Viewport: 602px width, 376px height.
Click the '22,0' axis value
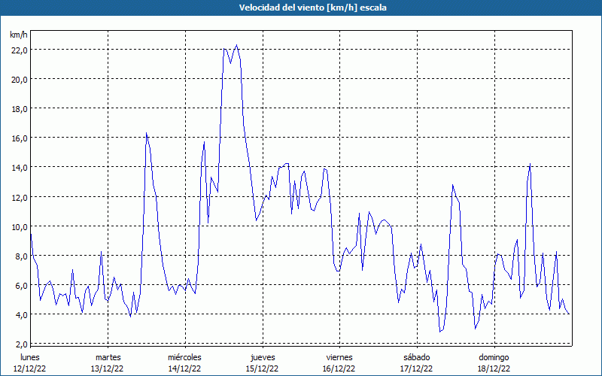coord(19,50)
